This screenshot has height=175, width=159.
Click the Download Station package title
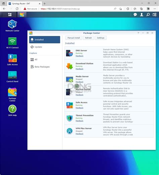click(x=85, y=63)
